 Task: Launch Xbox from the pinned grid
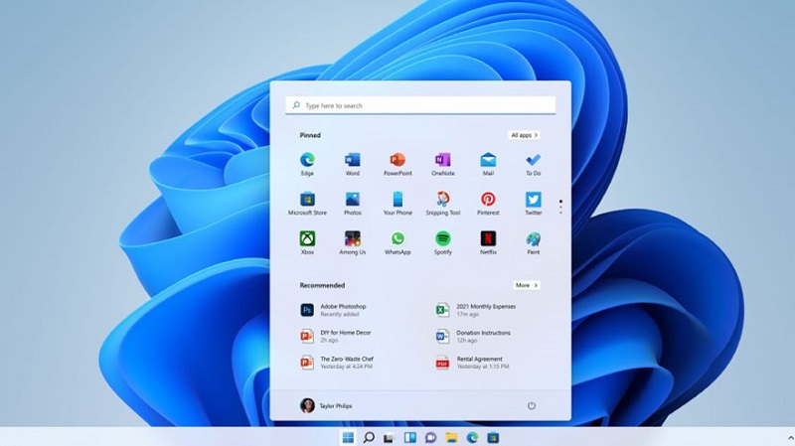tap(307, 242)
